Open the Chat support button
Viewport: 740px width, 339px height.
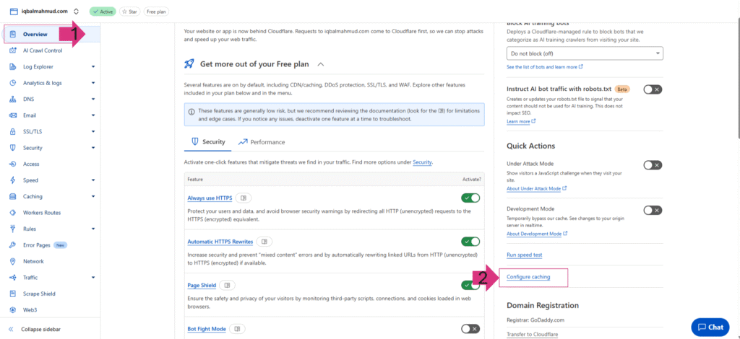click(x=710, y=327)
